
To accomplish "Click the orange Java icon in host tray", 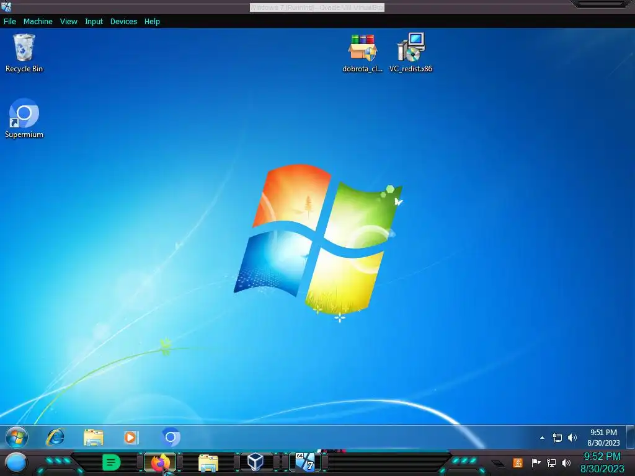I will click(x=518, y=462).
